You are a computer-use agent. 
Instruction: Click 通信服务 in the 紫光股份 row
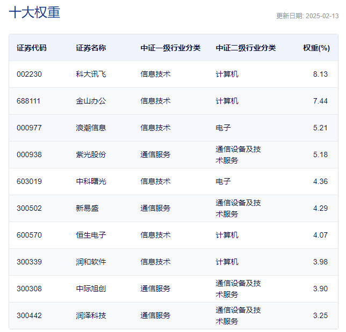coord(155,154)
